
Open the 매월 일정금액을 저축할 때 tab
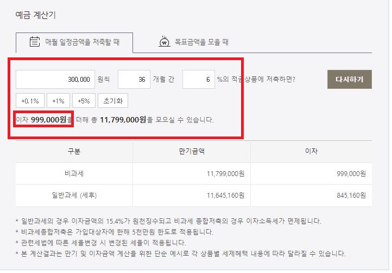[74, 43]
